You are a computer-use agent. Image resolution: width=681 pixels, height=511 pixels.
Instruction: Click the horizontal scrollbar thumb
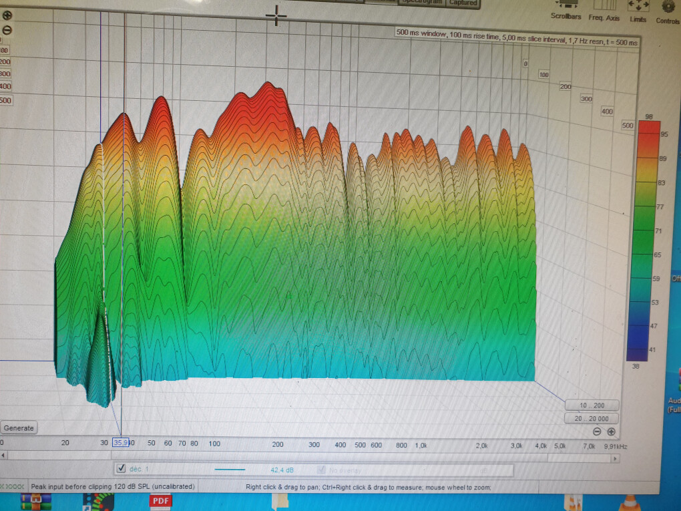pos(330,456)
